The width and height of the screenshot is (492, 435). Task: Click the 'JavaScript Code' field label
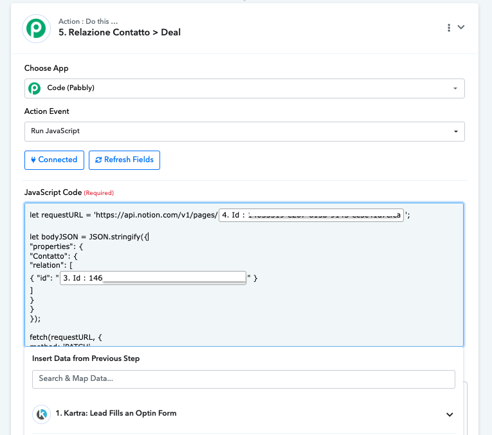click(x=53, y=192)
